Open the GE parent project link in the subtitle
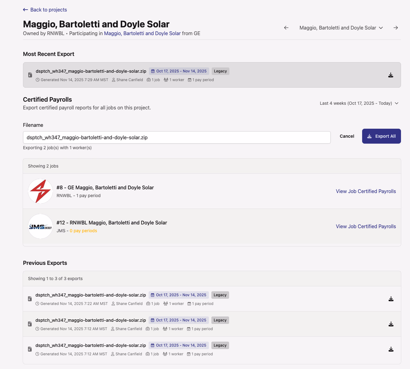 [142, 33]
